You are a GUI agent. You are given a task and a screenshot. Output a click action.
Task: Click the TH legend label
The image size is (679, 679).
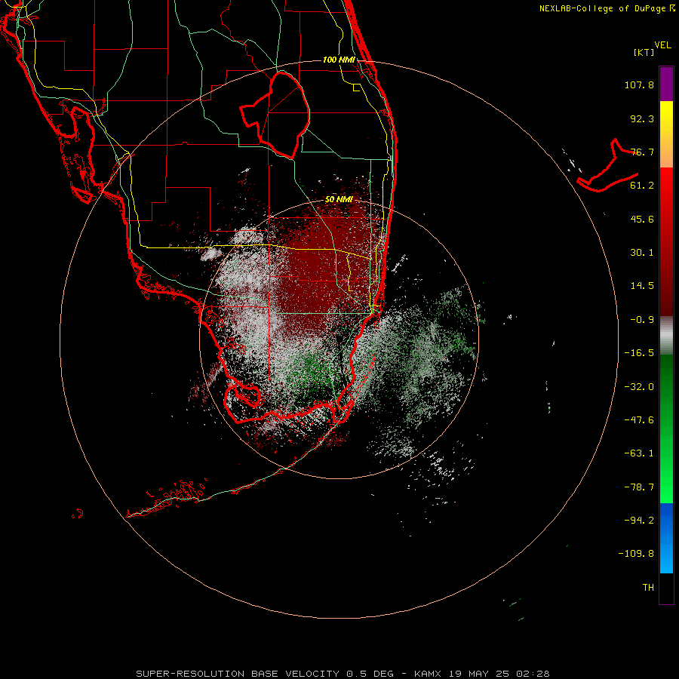(x=648, y=587)
